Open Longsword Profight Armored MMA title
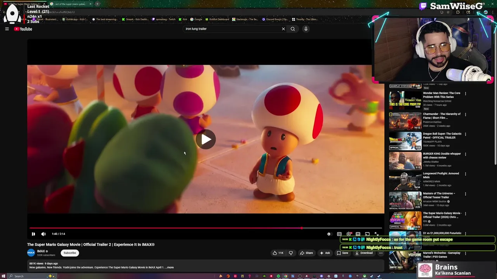The width and height of the screenshot is (497, 279). (x=441, y=176)
